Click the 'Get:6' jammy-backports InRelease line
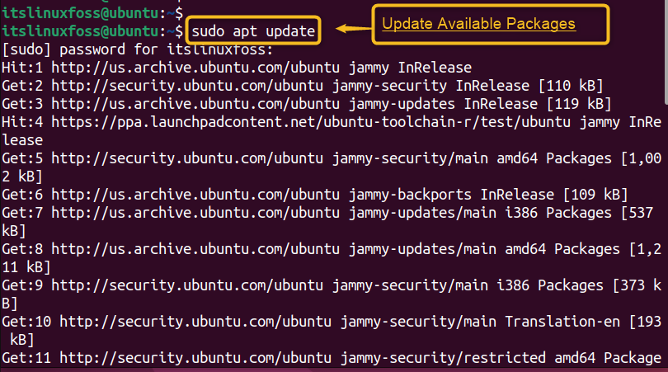 315,195
